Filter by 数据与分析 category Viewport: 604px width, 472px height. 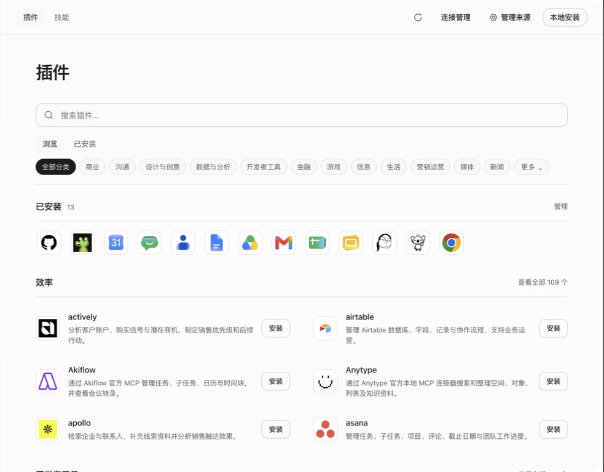click(213, 167)
